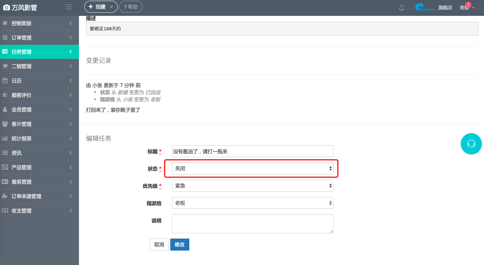This screenshot has width=484, height=265.
Task: Click into the 说明 text area
Action: 252,224
